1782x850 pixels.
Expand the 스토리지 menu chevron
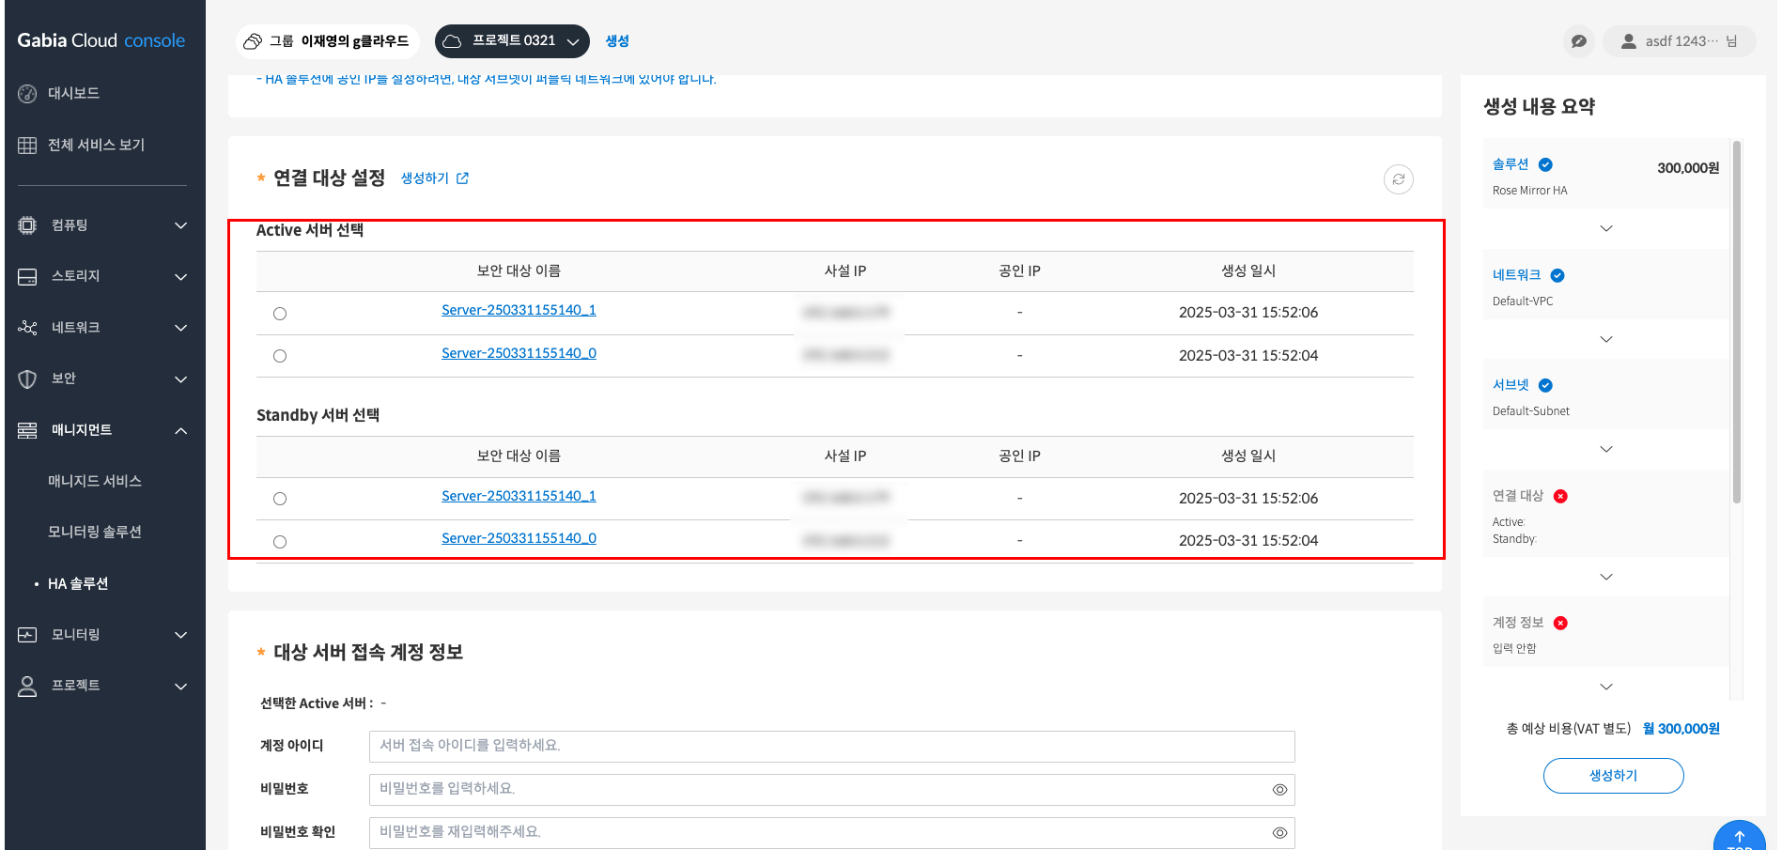point(181,277)
